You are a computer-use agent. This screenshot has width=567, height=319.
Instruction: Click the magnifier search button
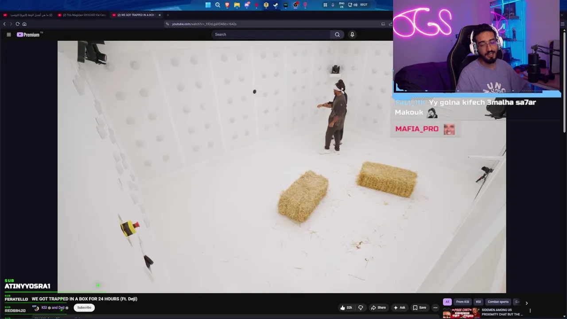point(337,35)
